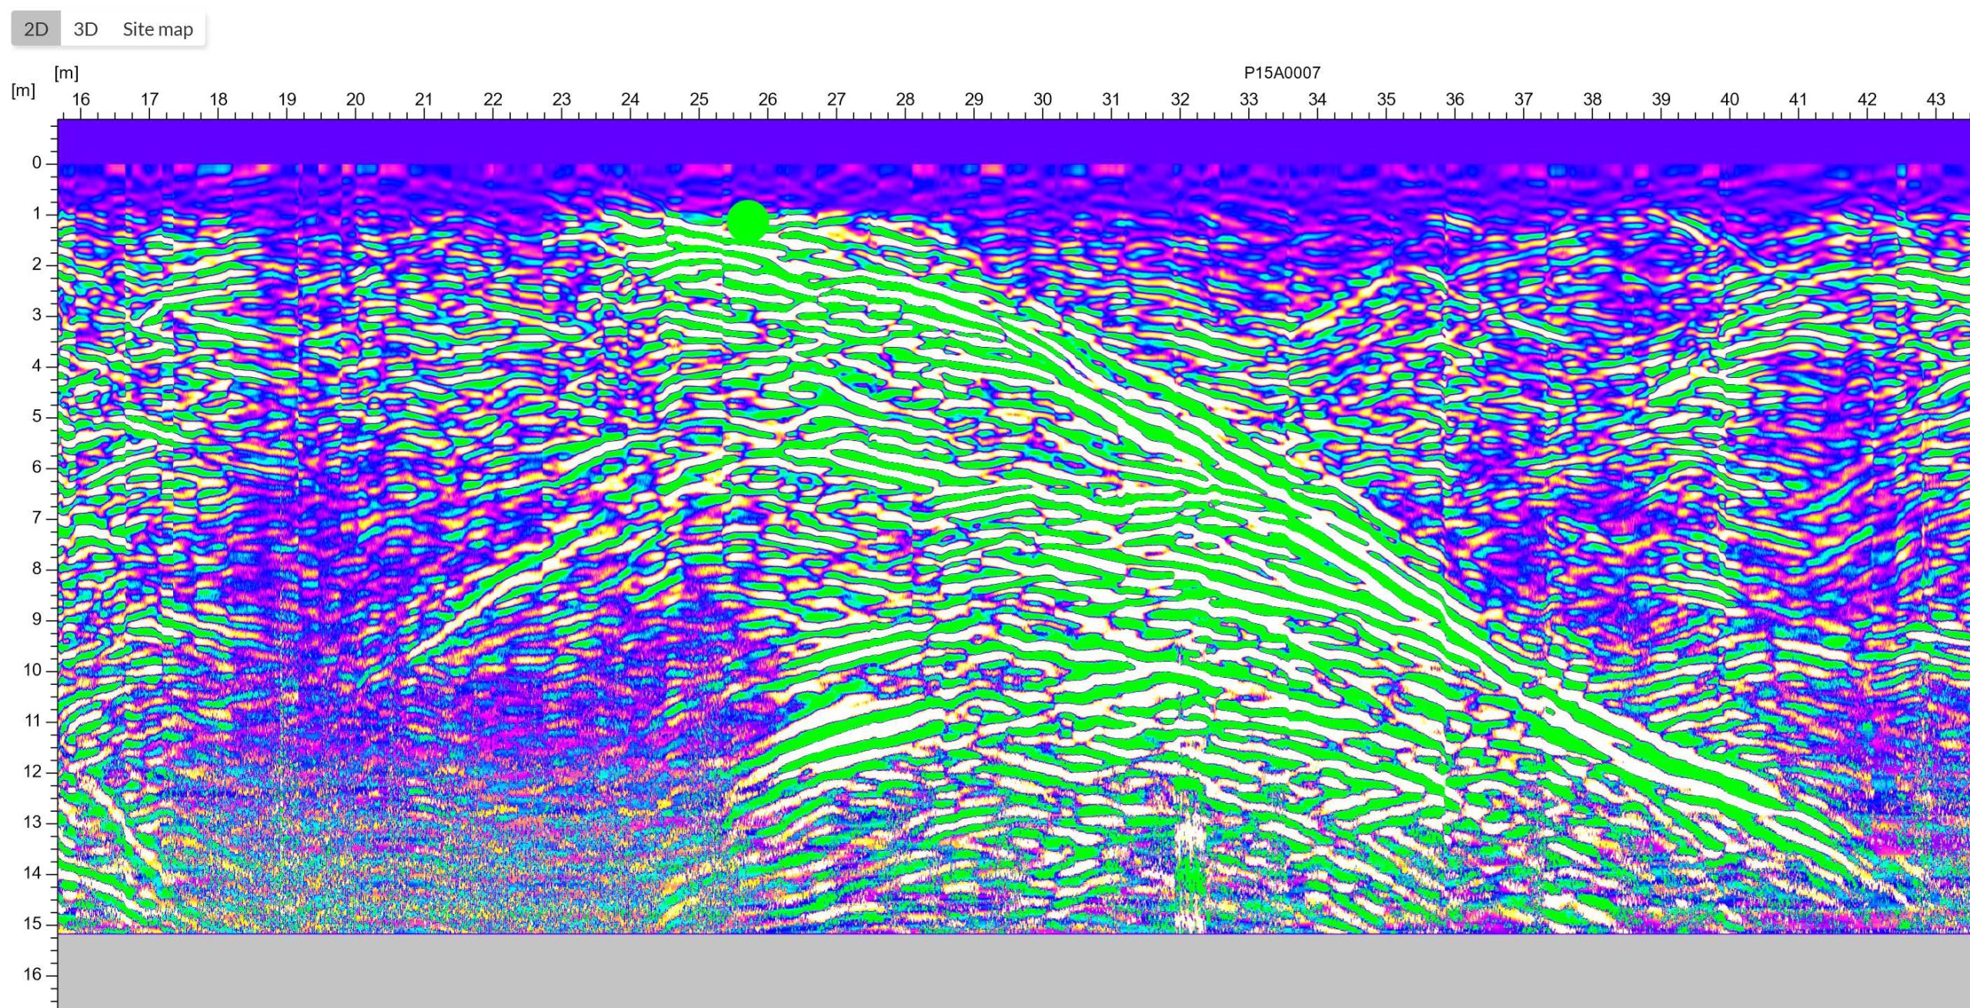Click the 0 depth mark on vertical ruler

pos(36,163)
